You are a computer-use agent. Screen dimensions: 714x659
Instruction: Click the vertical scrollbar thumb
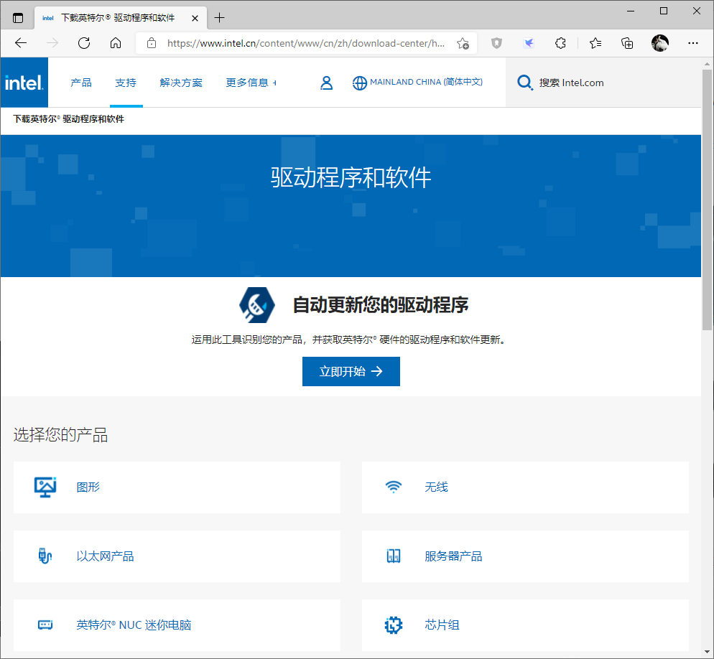pos(707,200)
